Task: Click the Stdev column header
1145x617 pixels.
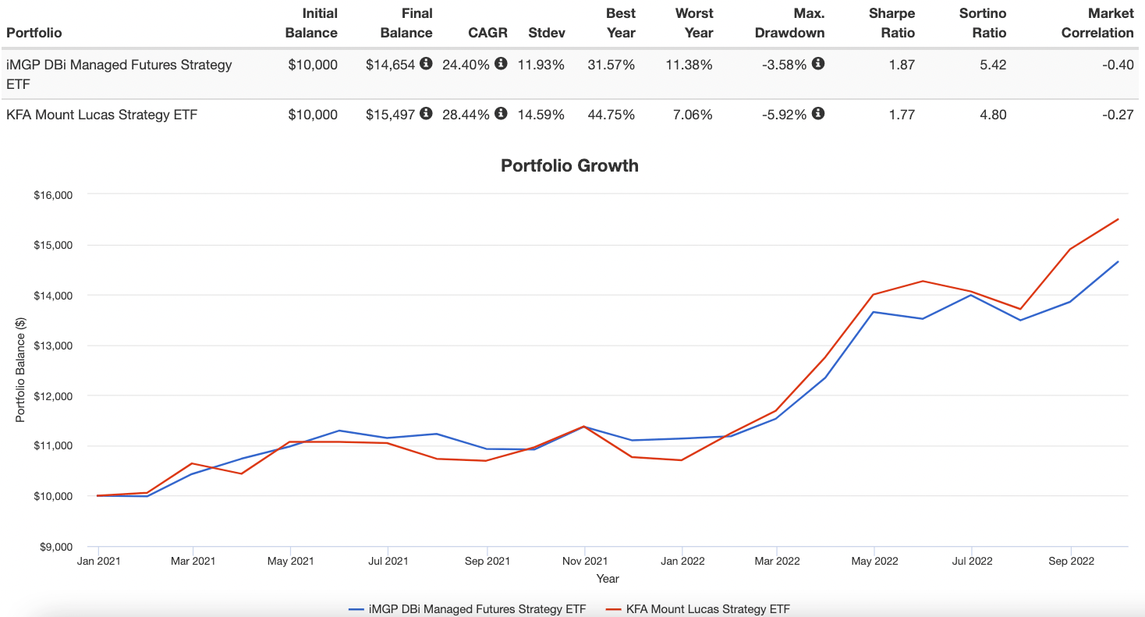Action: [x=547, y=33]
